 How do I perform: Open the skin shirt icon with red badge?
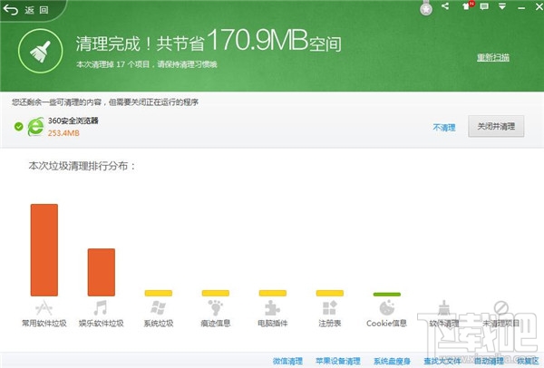point(468,6)
